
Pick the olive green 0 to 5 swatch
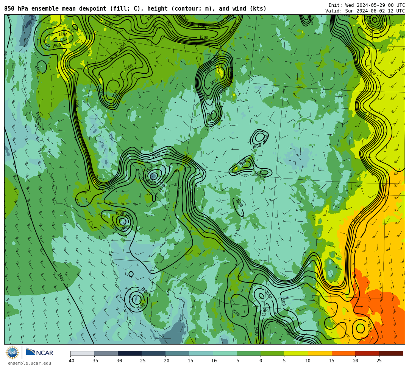[272, 353]
